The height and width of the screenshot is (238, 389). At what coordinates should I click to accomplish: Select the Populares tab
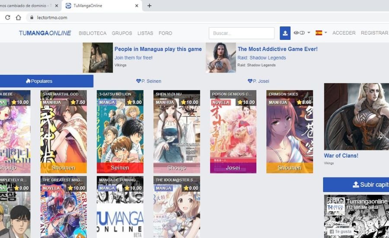tap(47, 81)
